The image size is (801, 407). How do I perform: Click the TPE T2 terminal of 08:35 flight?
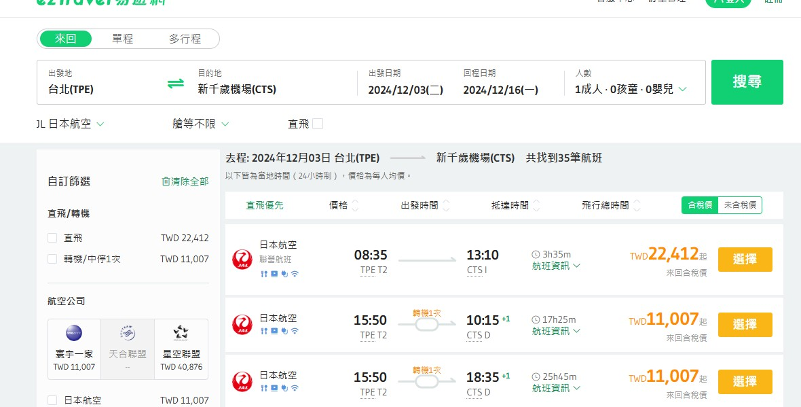point(374,270)
